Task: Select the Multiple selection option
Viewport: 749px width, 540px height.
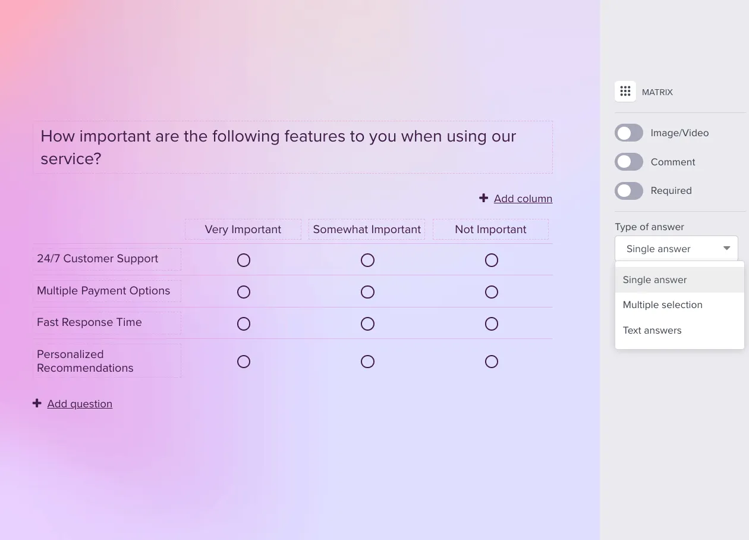Action: pos(662,304)
